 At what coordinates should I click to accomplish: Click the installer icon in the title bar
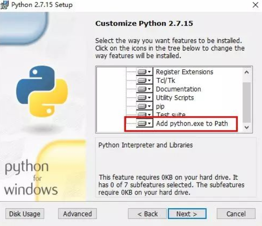(4, 5)
